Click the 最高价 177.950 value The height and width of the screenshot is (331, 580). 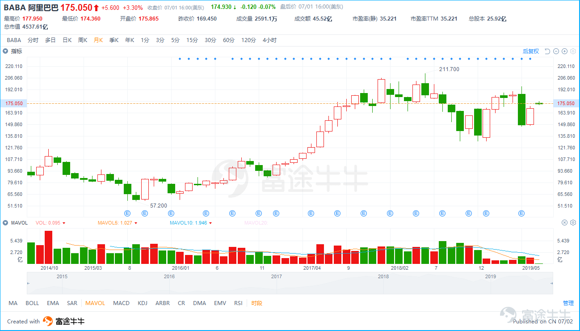coord(32,19)
